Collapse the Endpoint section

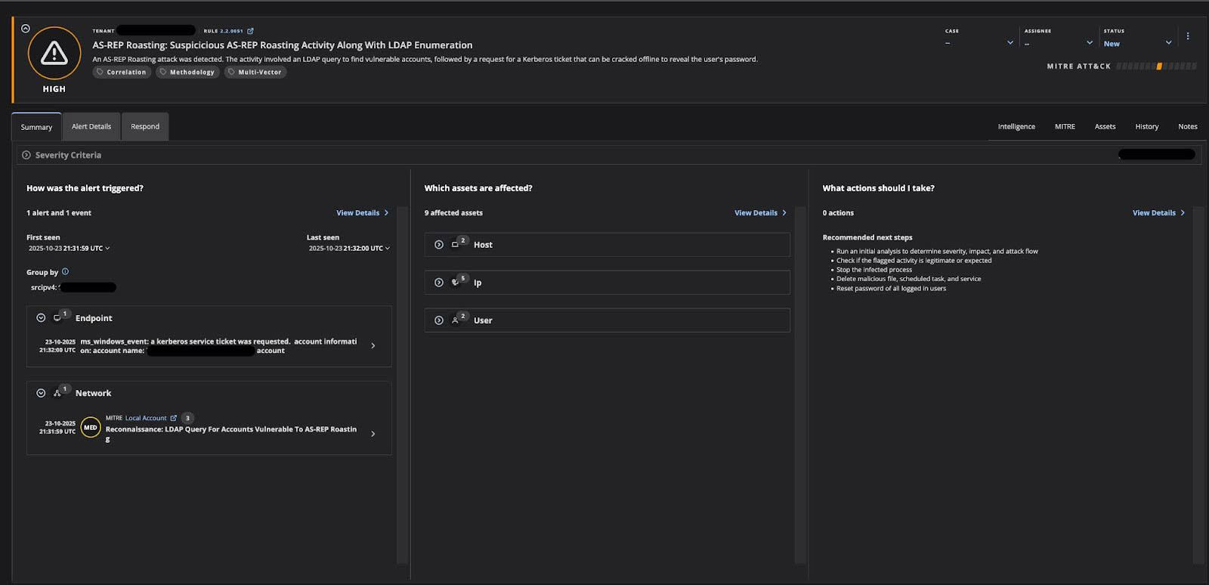coord(41,318)
